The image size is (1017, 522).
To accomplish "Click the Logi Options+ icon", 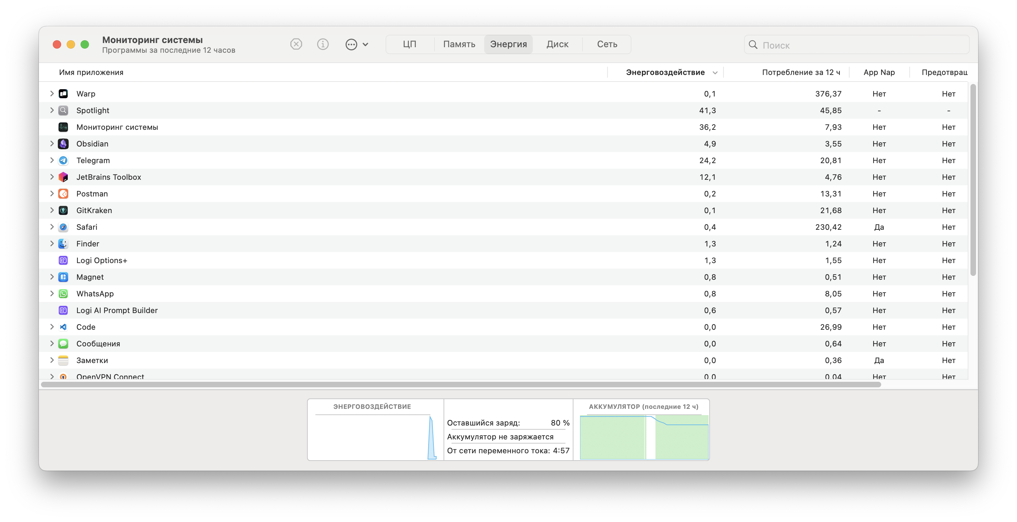I will tap(63, 260).
